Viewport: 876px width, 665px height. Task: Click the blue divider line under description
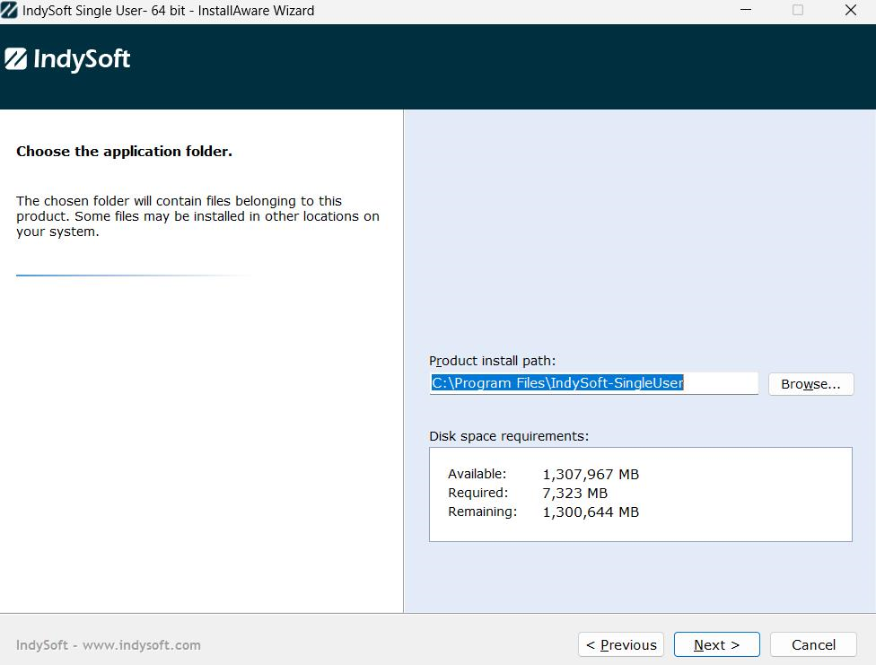pyautogui.click(x=126, y=276)
